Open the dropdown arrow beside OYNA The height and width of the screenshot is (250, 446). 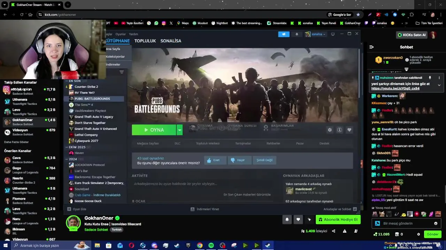coord(179,130)
